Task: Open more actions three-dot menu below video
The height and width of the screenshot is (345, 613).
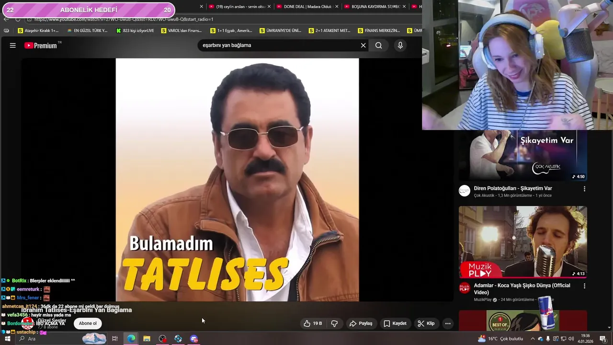Action: click(x=448, y=323)
